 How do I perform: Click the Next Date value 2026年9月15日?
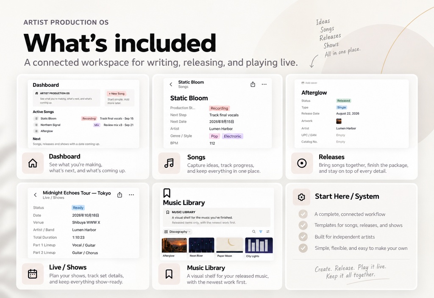(222, 121)
